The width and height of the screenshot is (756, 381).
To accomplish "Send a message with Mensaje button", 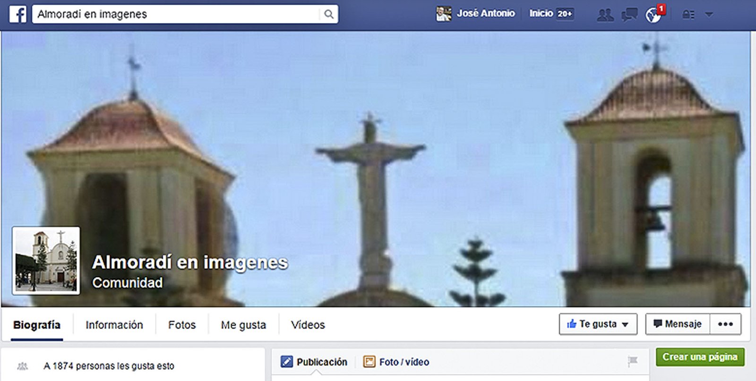I will click(678, 324).
